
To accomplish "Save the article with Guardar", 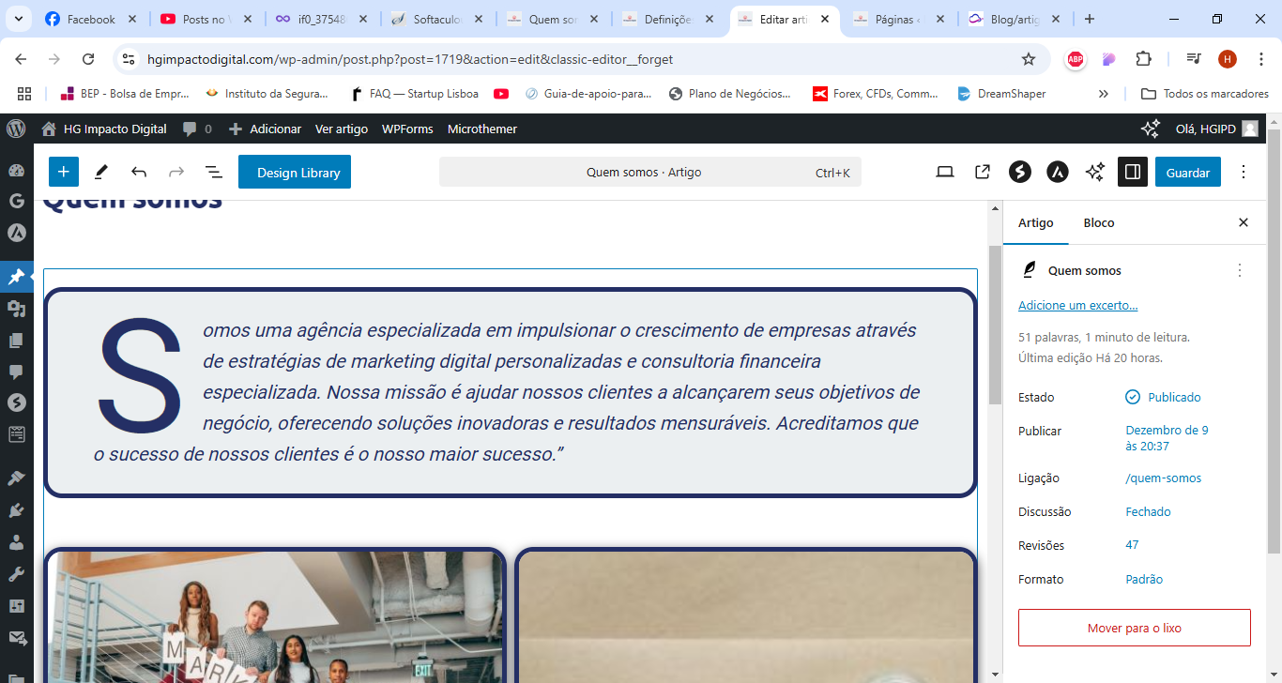I will tap(1188, 172).
